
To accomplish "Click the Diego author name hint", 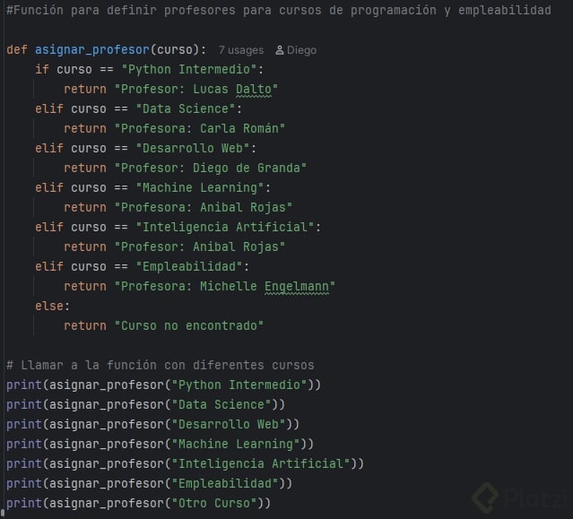I will [301, 50].
